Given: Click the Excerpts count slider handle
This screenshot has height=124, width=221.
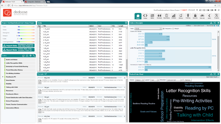Looking at the screenshot, I should (19, 36).
